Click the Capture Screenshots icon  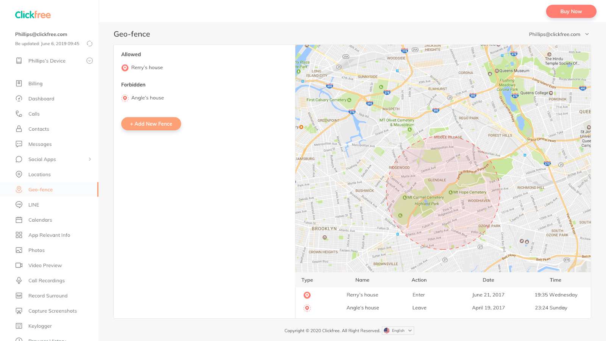tap(19, 311)
